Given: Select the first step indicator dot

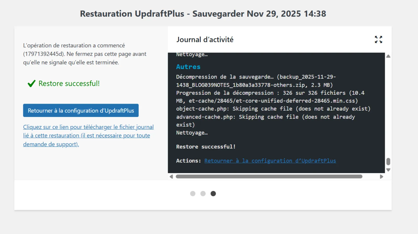Looking at the screenshot, I should pyautogui.click(x=193, y=194).
